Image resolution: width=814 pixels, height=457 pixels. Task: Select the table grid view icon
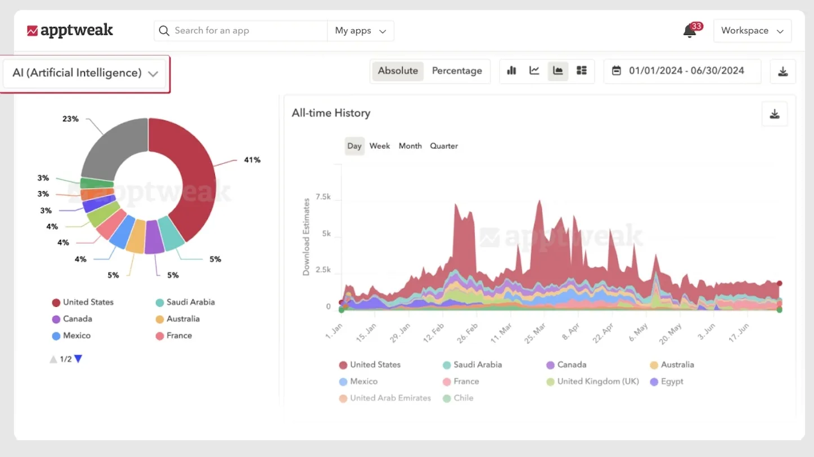582,71
